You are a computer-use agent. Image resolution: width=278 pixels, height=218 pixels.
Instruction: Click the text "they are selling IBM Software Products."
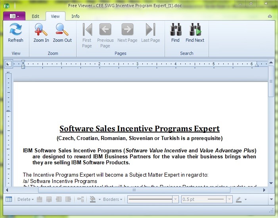81,163
